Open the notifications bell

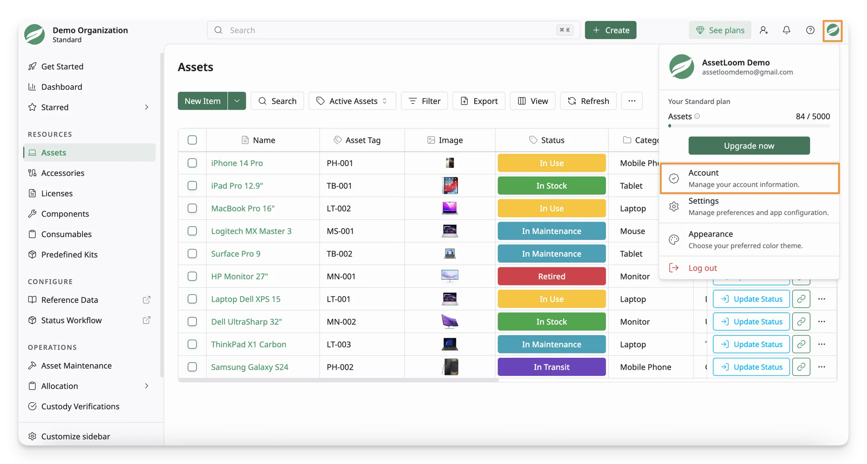(x=787, y=30)
